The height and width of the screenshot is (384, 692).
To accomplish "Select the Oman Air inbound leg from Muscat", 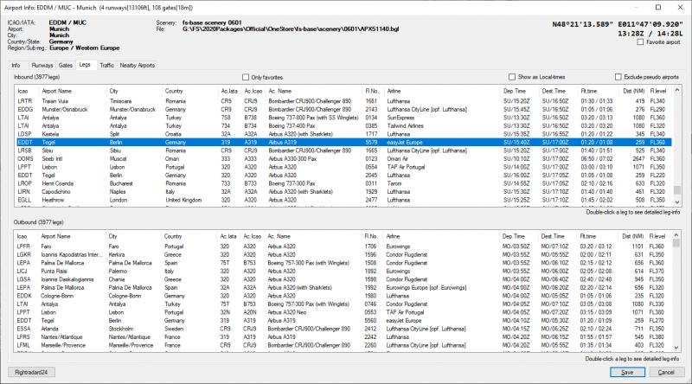I will pos(259,158).
